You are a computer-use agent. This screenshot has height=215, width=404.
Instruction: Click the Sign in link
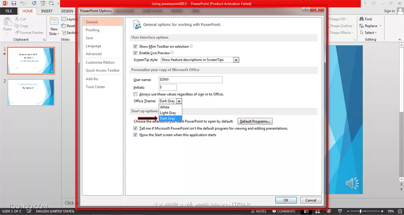pyautogui.click(x=389, y=11)
